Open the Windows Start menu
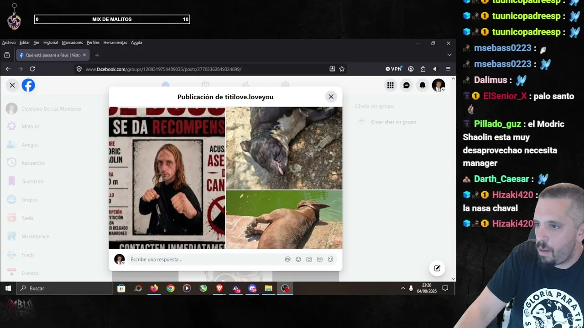The image size is (584, 328). coord(8,288)
